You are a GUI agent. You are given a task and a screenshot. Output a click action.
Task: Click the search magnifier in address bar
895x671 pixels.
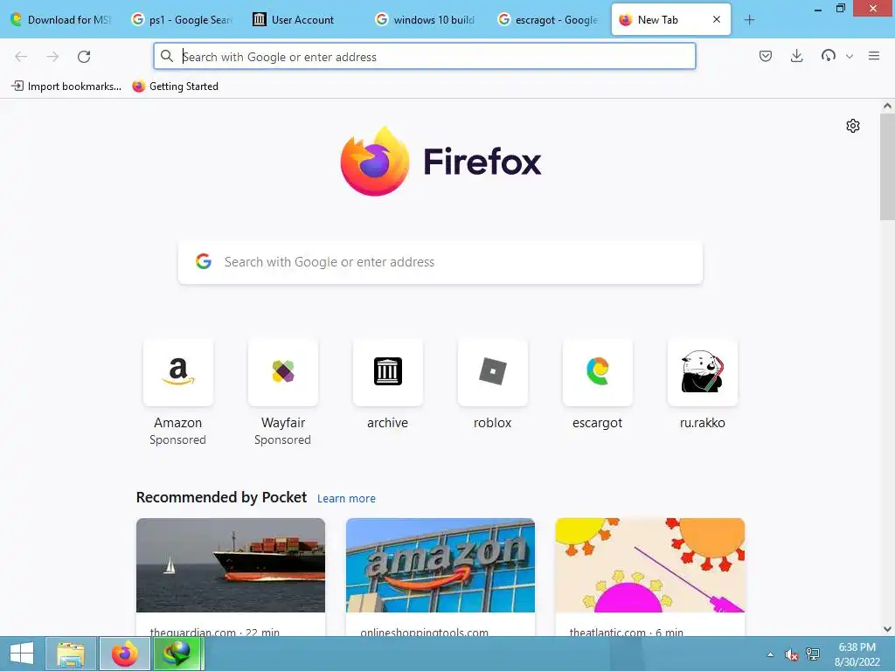[x=167, y=56]
